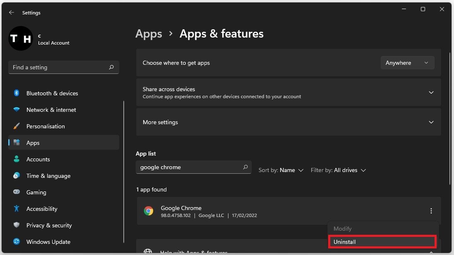Image resolution: width=454 pixels, height=255 pixels.
Task: Click the Gaming controller icon
Action: (17, 192)
